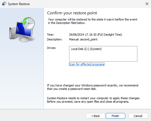Click Scan for affected programs link
The width and height of the screenshot is (151, 121).
click(x=87, y=64)
